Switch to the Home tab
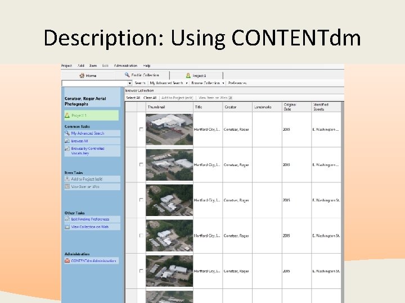 [x=88, y=76]
